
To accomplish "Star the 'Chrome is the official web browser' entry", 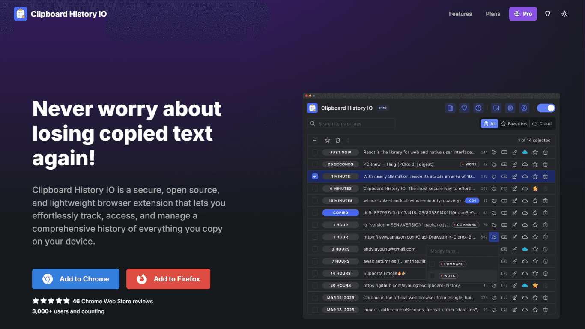I will pos(535,297).
